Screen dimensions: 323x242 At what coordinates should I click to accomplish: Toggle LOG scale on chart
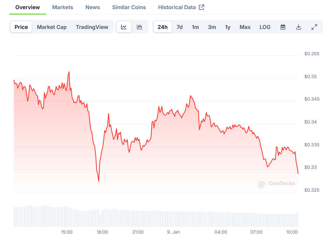265,27
